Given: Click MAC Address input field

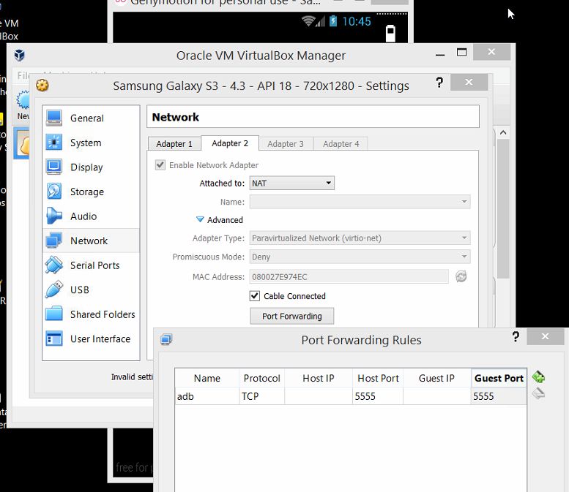Looking at the screenshot, I should pos(349,277).
